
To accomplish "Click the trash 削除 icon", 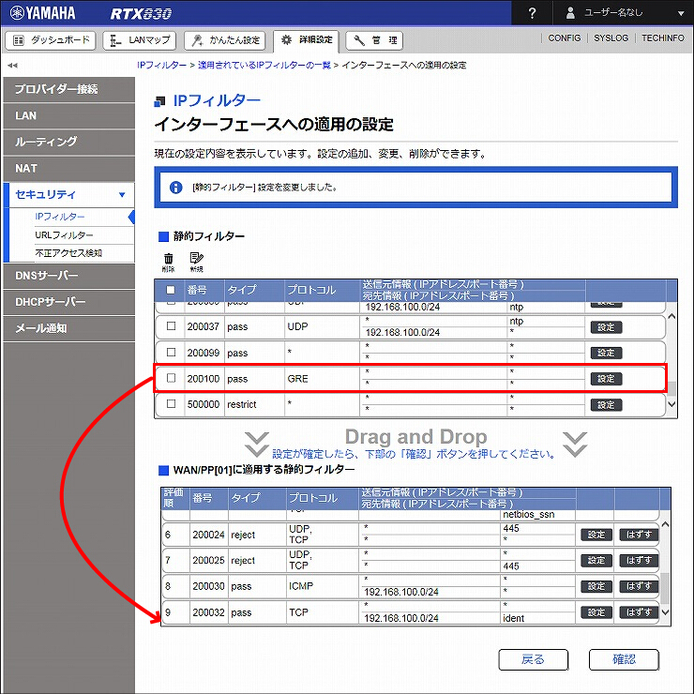I will coord(168,262).
